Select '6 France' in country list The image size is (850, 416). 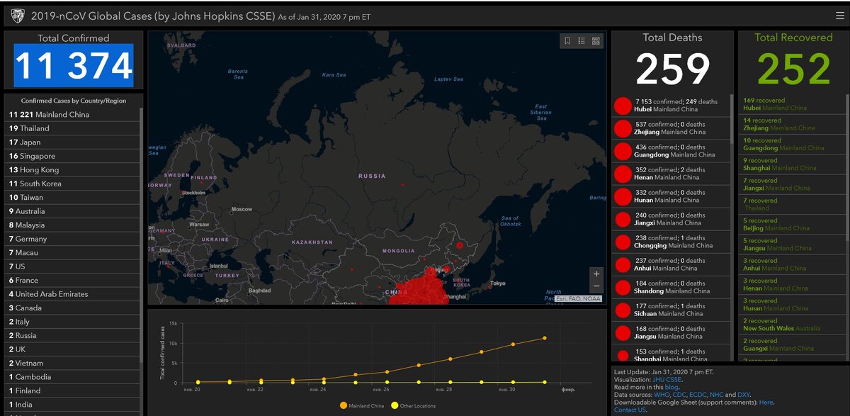pos(72,280)
